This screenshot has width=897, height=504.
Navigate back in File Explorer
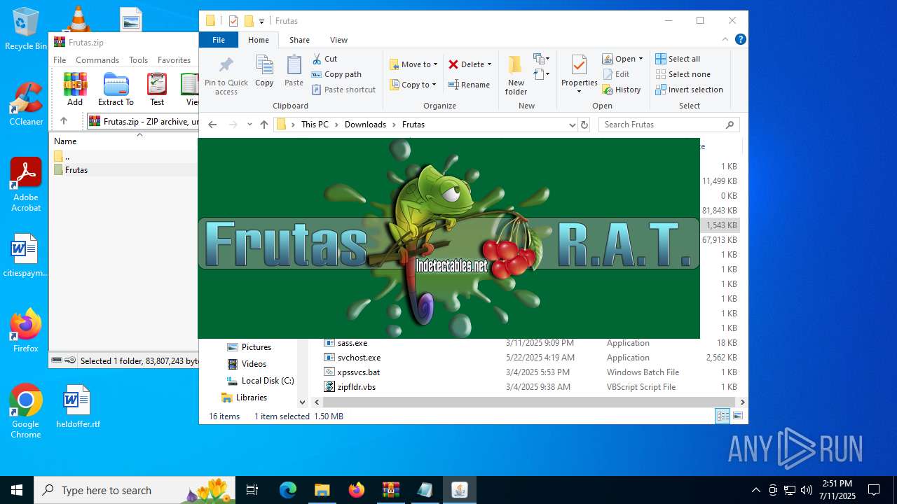(x=212, y=125)
